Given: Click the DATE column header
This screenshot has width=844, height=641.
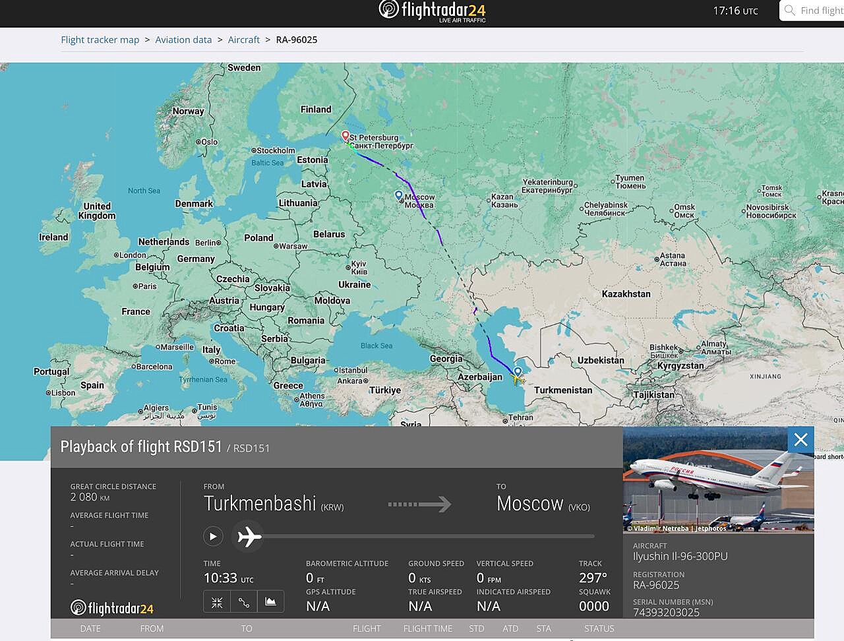Looking at the screenshot, I should tap(90, 628).
